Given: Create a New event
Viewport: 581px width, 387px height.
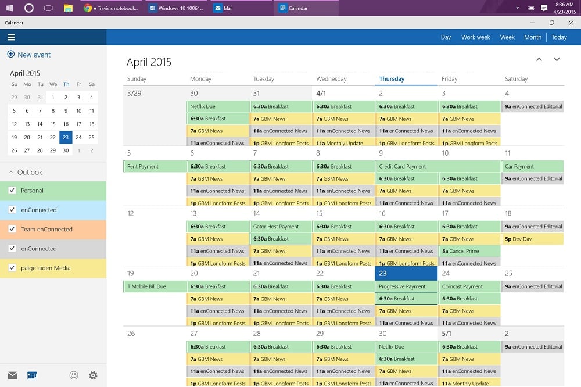Looking at the screenshot, I should click(x=29, y=55).
